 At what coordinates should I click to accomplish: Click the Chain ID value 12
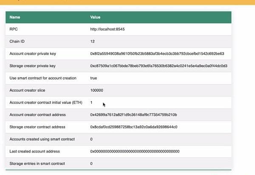[x=93, y=42]
